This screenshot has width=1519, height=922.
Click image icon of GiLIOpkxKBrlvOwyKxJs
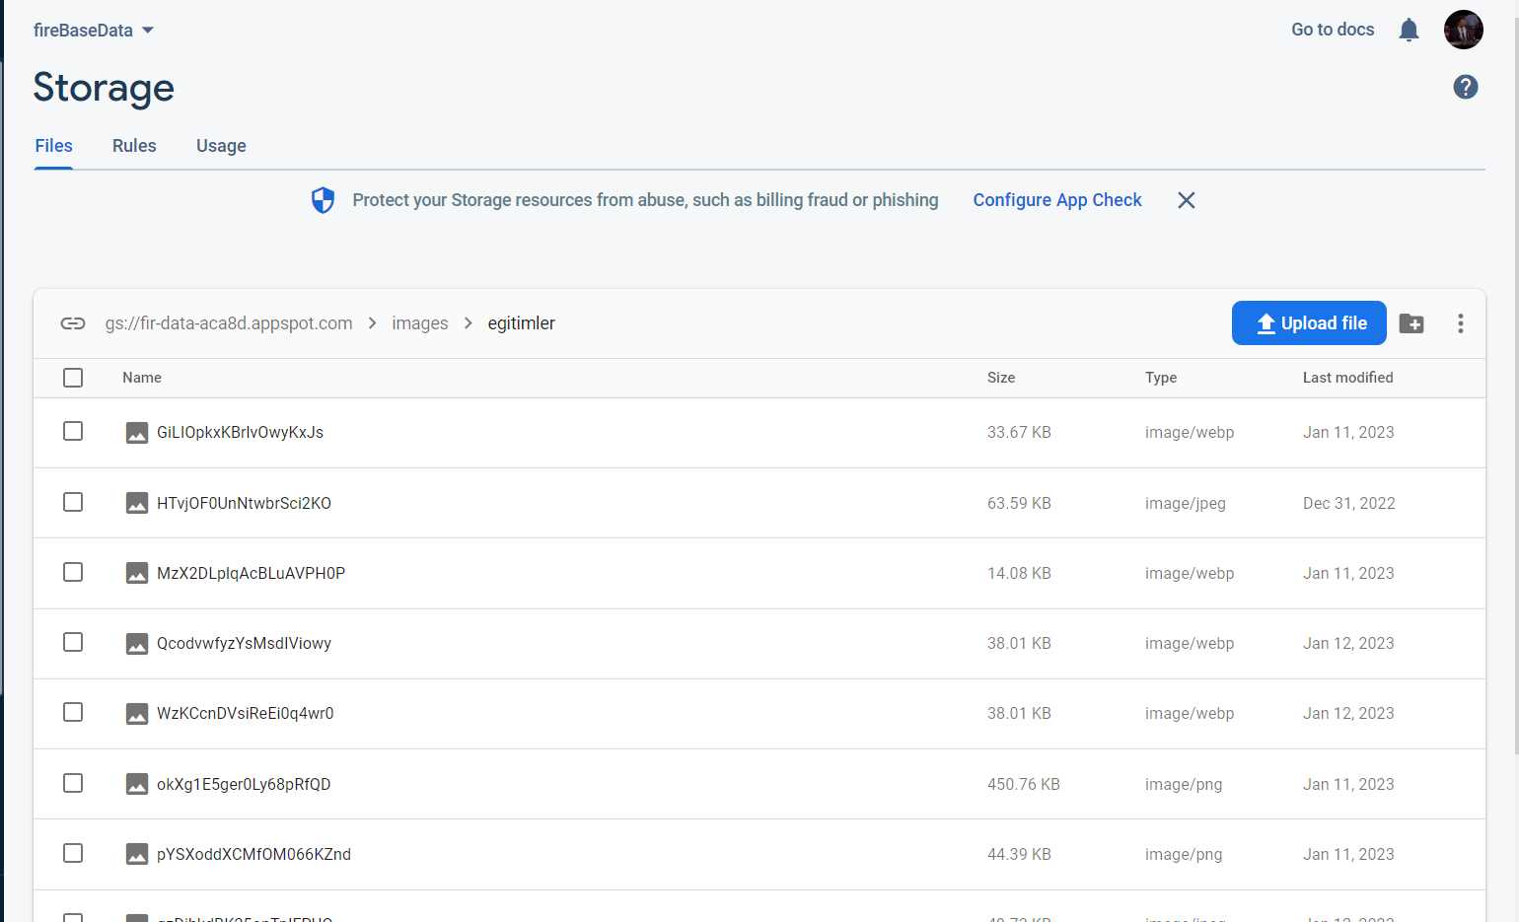pyautogui.click(x=137, y=433)
